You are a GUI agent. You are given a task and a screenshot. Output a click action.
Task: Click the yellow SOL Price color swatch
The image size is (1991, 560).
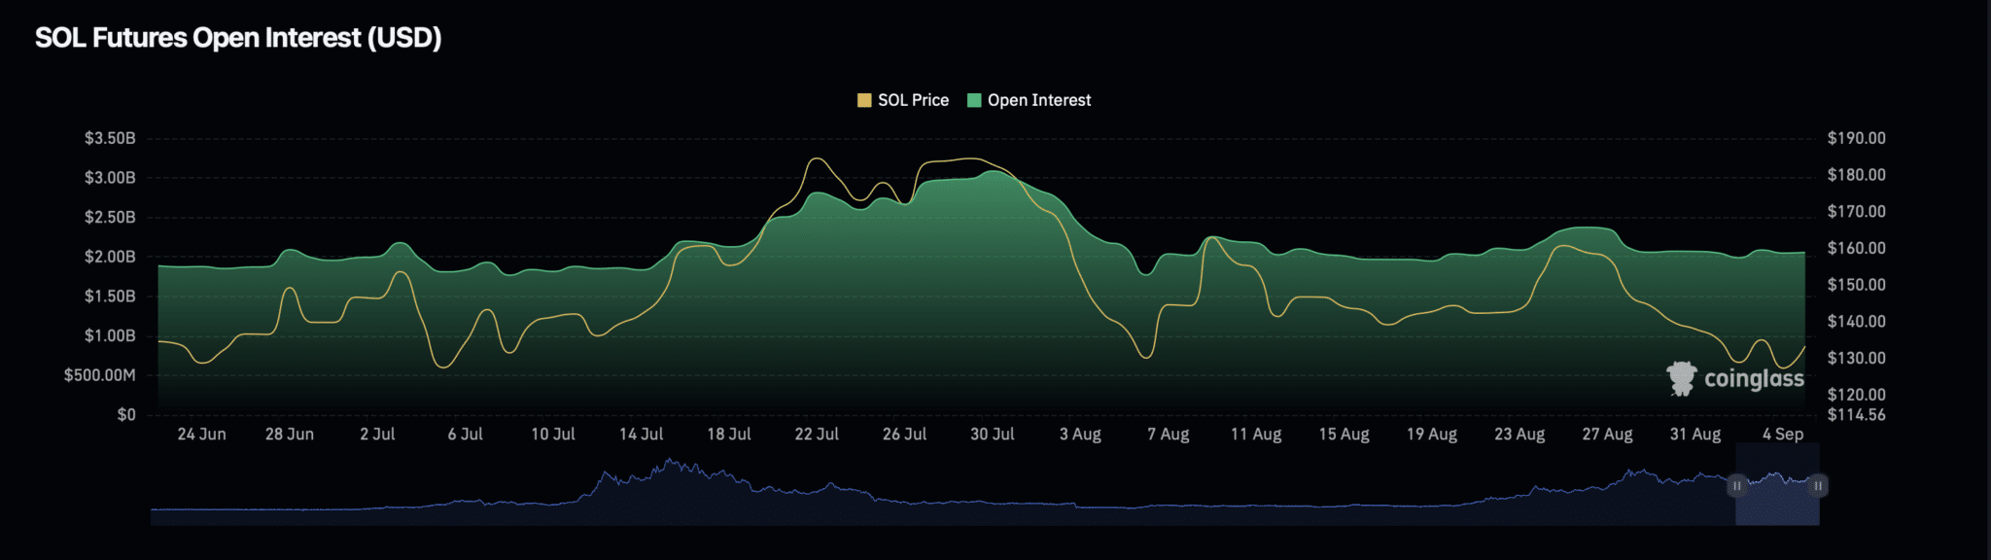click(x=864, y=100)
